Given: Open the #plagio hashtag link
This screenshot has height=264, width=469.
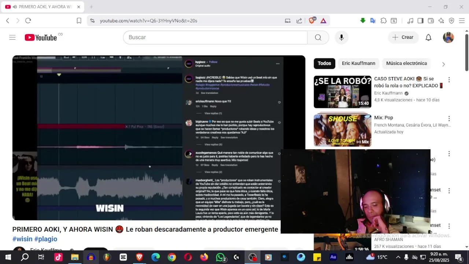Looking at the screenshot, I should (46, 239).
